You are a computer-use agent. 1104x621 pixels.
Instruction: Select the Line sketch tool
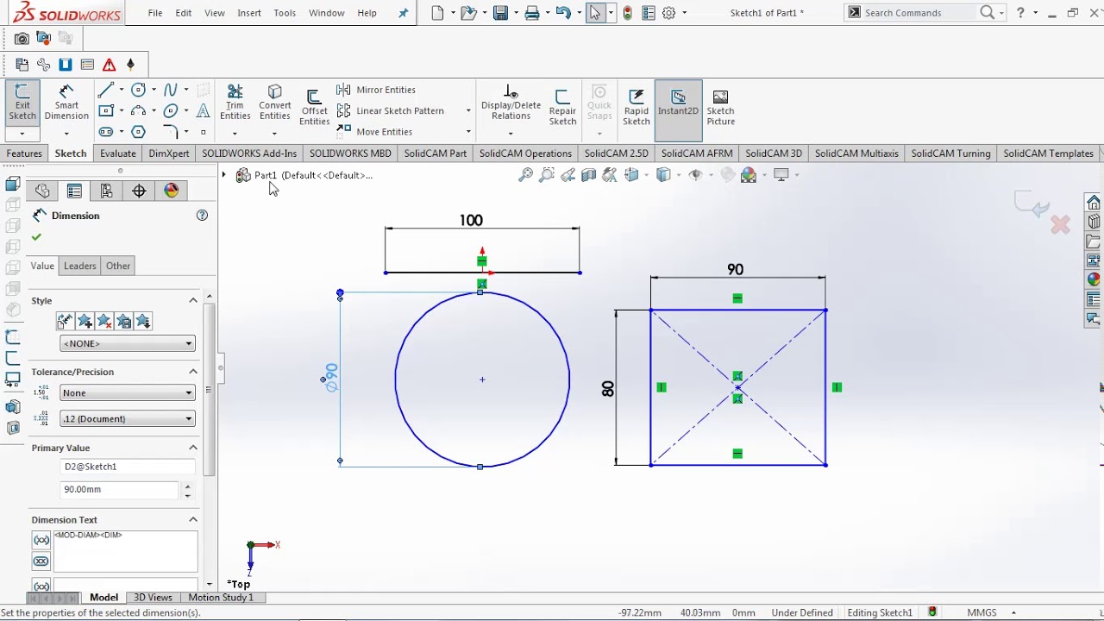coord(105,90)
